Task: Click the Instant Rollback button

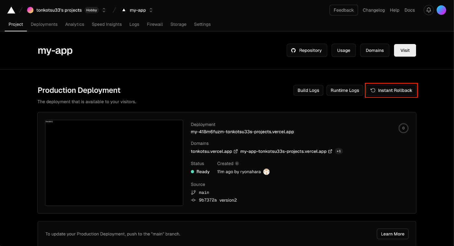Action: pyautogui.click(x=391, y=90)
